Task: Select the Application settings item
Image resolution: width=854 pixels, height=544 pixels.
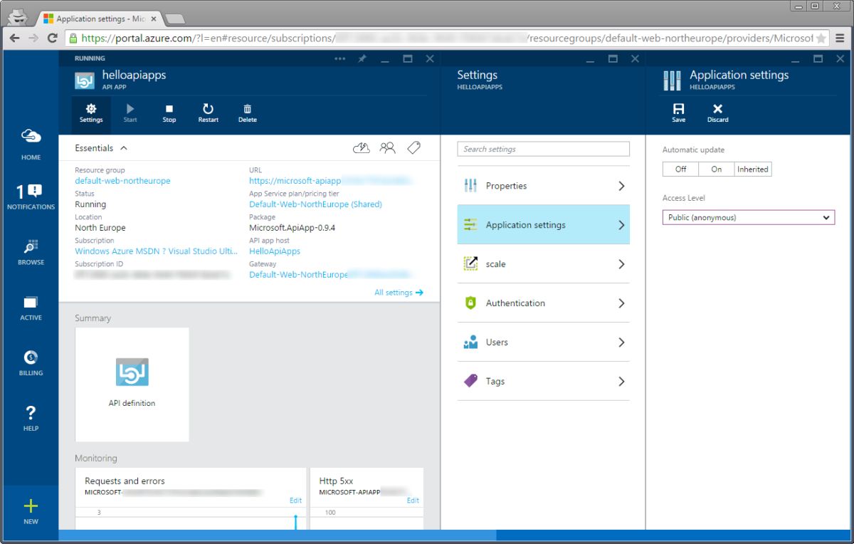Action: (544, 225)
